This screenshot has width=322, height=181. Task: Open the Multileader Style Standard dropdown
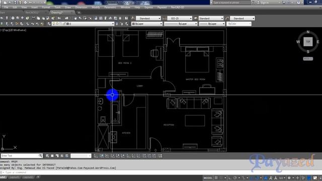[x=243, y=18]
